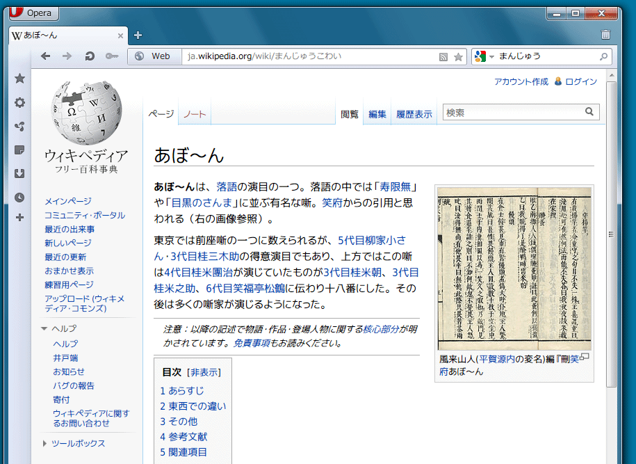Open the コミュニティ・ポータル link

[x=85, y=215]
